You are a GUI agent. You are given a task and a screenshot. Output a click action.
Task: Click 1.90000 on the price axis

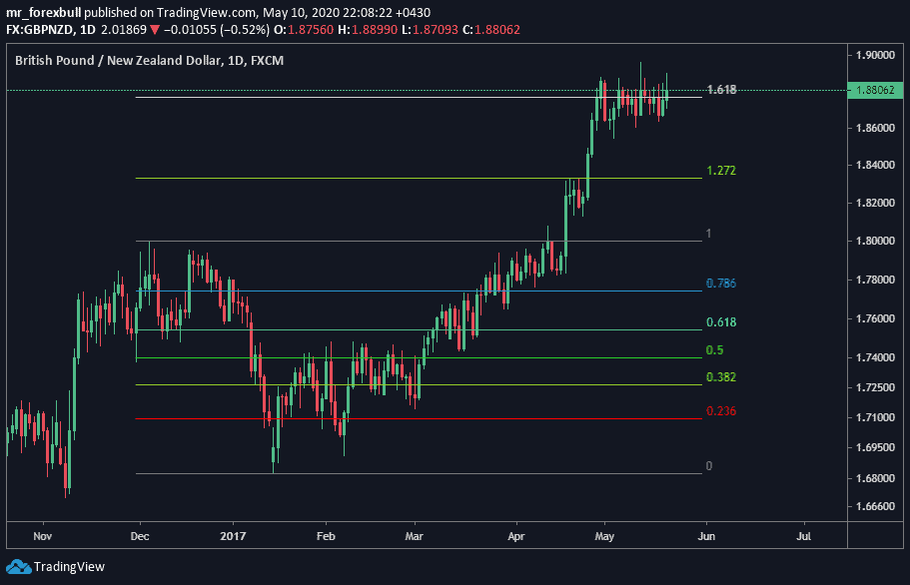pos(875,54)
